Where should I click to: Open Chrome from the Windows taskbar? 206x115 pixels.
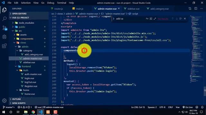click(x=33, y=112)
